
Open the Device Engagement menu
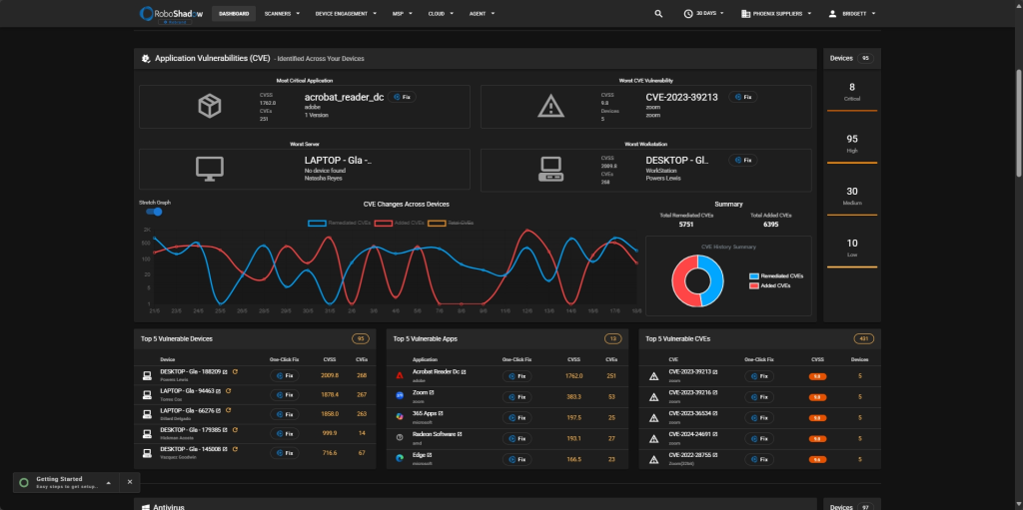(345, 14)
